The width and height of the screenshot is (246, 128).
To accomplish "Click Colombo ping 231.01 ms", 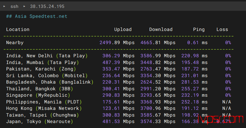I will coord(194,76).
